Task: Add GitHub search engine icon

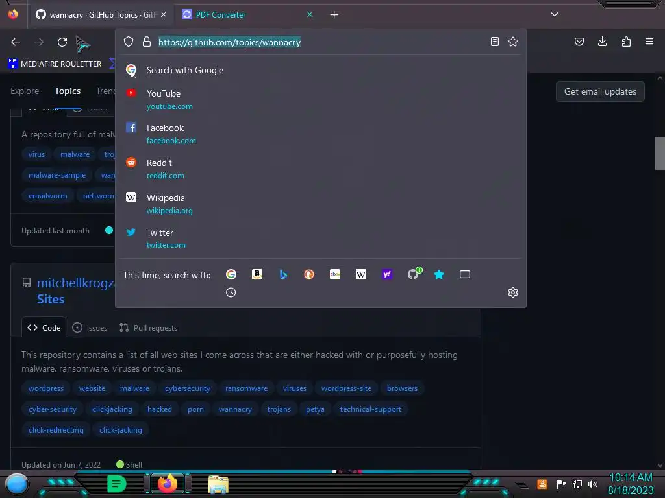Action: pyautogui.click(x=414, y=274)
